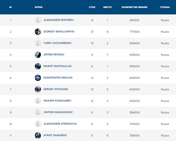The height and width of the screenshot is (141, 176).
Task: Click Konstantin Nikulin's avatar image
Action: tap(38, 78)
